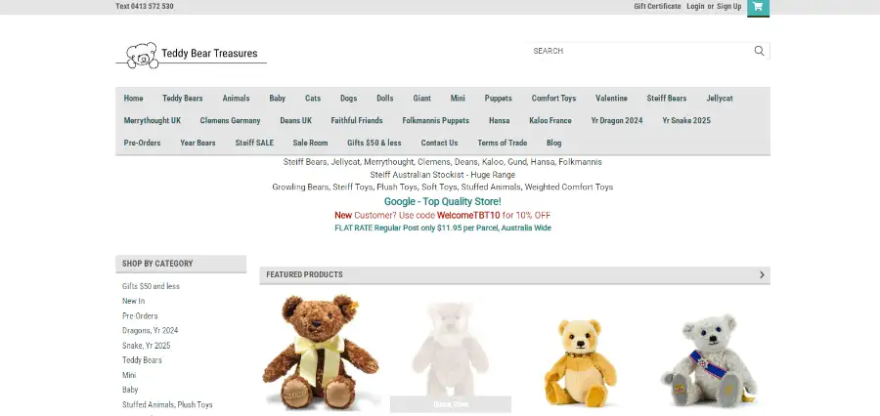The width and height of the screenshot is (880, 416).
Task: Click the search magnifier icon
Action: (759, 51)
